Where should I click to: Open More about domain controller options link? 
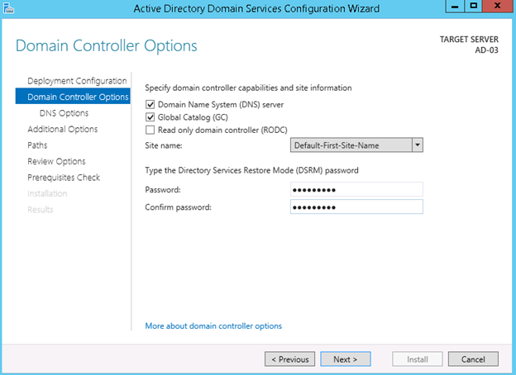(x=213, y=326)
